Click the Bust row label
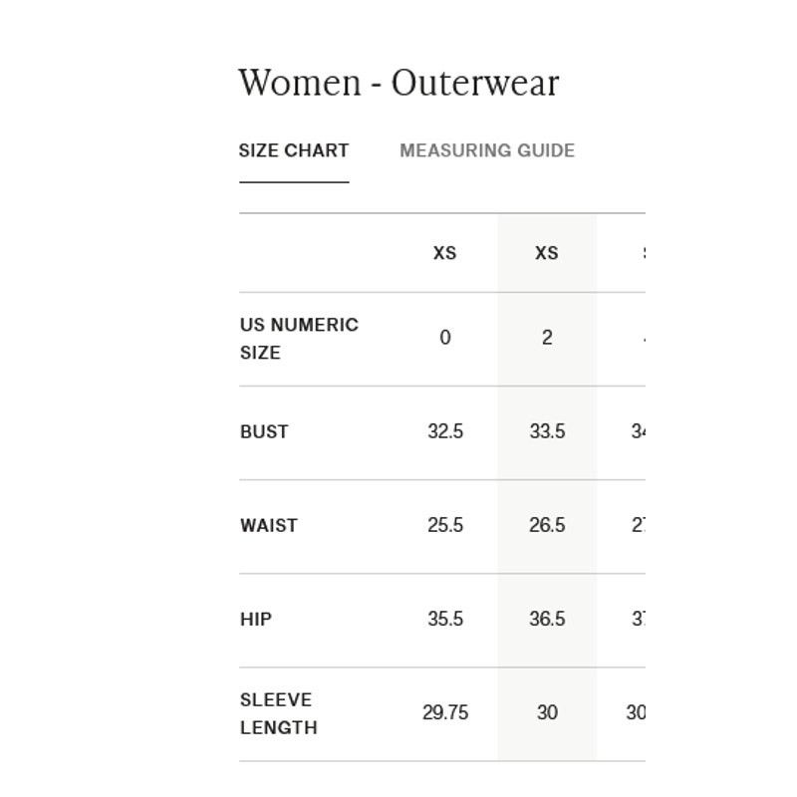This screenshot has width=797, height=797. click(x=264, y=432)
